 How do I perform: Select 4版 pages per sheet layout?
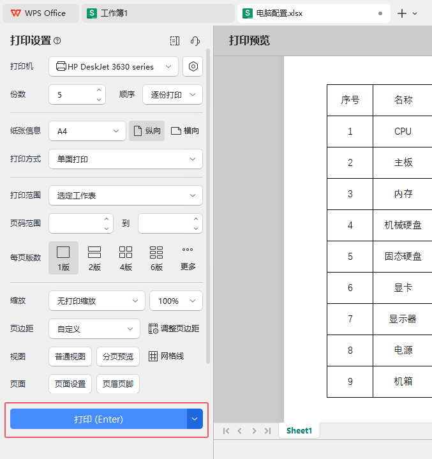pos(126,258)
